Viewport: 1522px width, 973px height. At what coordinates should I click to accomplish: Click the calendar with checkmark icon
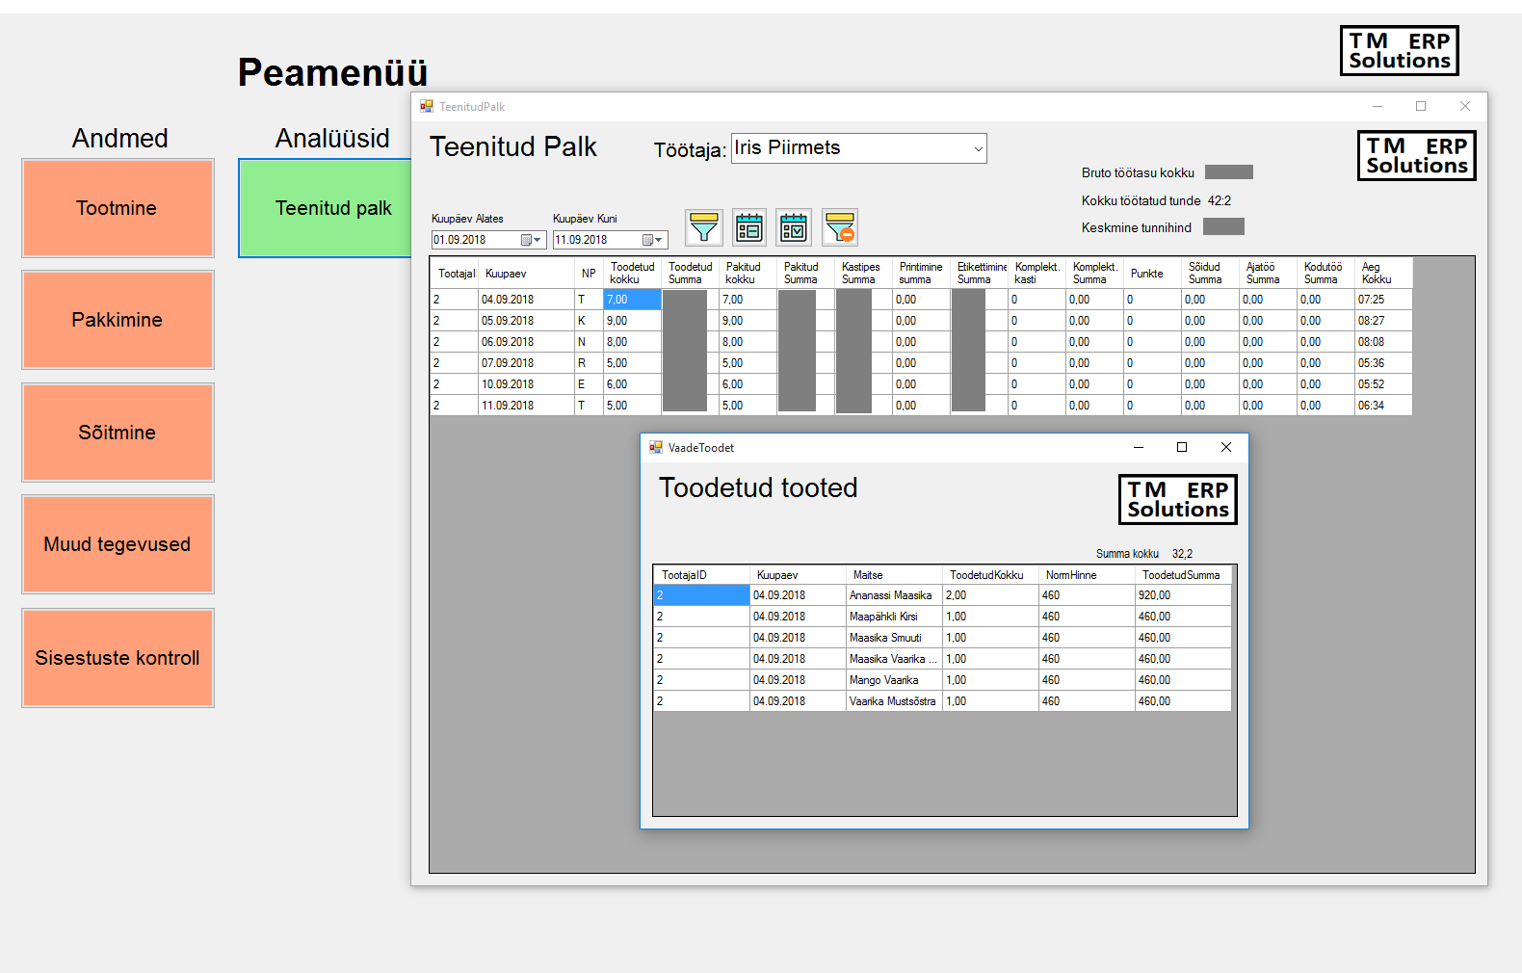click(794, 227)
